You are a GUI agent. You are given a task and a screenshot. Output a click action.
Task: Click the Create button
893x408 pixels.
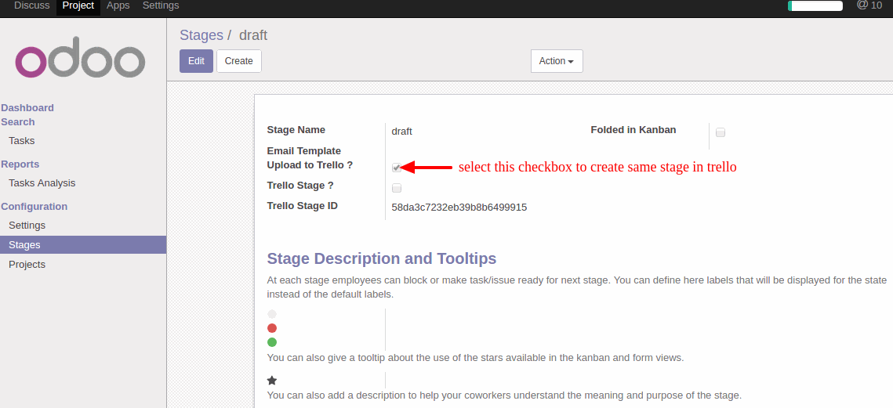pyautogui.click(x=238, y=61)
